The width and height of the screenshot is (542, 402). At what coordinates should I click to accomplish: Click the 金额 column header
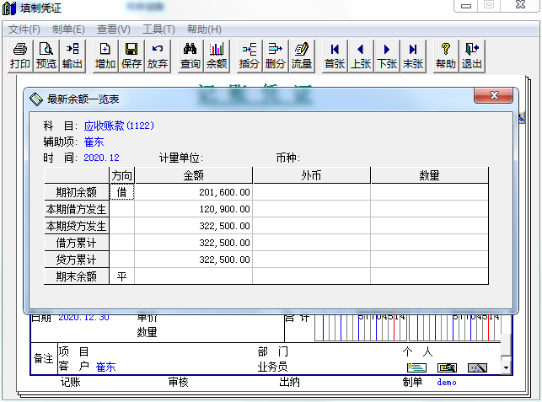coord(194,175)
